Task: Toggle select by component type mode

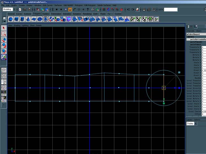Action: click(47, 10)
